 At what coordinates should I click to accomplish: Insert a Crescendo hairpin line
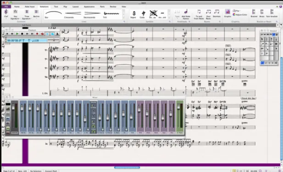pyautogui.click(x=73, y=14)
